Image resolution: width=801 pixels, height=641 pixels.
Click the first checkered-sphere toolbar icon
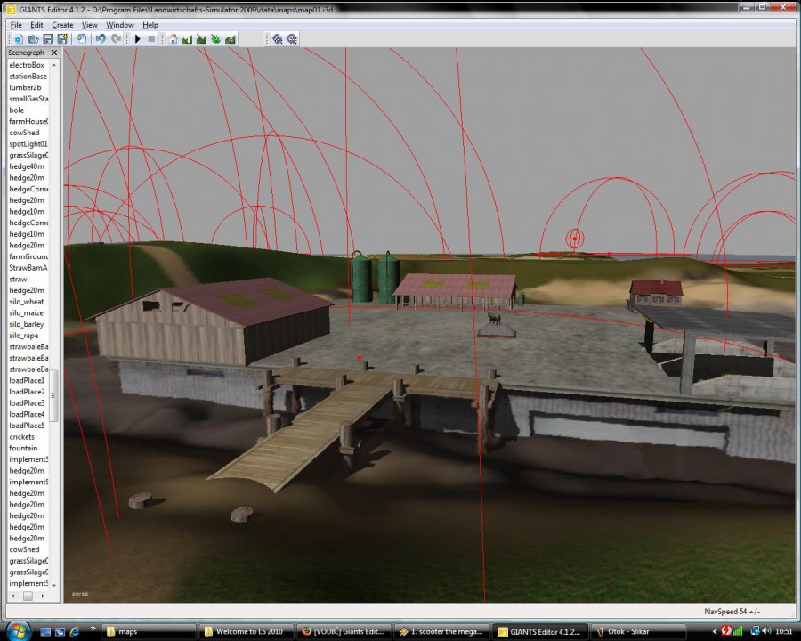point(278,39)
